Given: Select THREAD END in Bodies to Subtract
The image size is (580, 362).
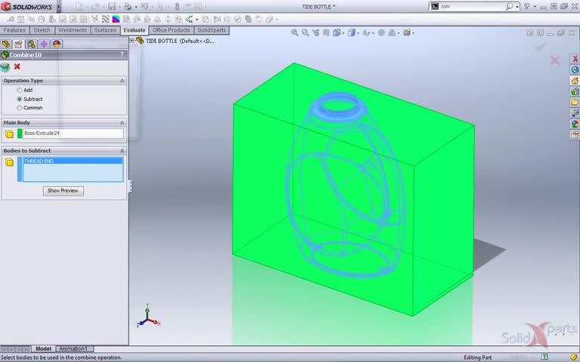Looking at the screenshot, I should coord(72,161).
